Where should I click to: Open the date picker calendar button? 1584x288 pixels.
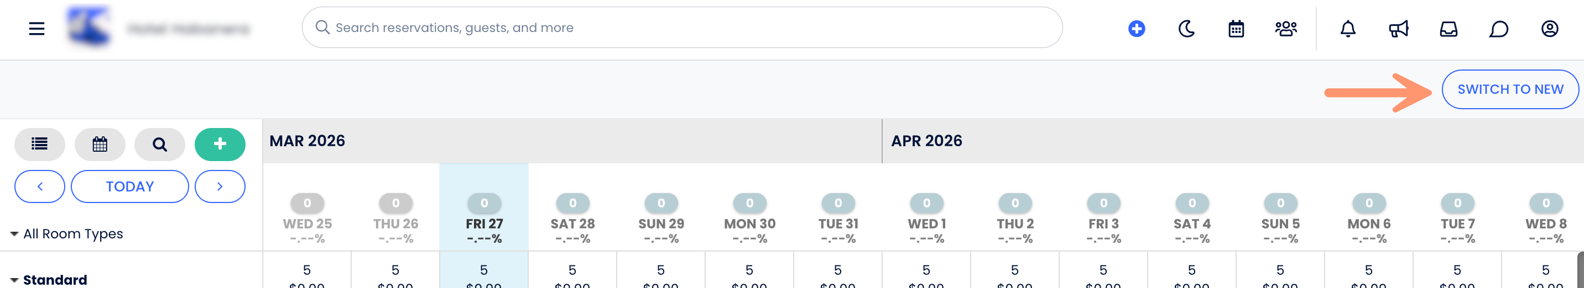[100, 144]
